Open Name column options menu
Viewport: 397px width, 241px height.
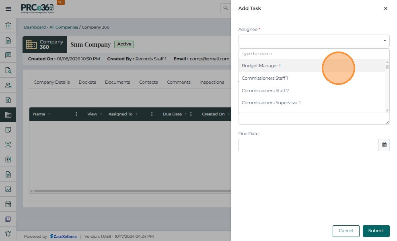(x=76, y=114)
